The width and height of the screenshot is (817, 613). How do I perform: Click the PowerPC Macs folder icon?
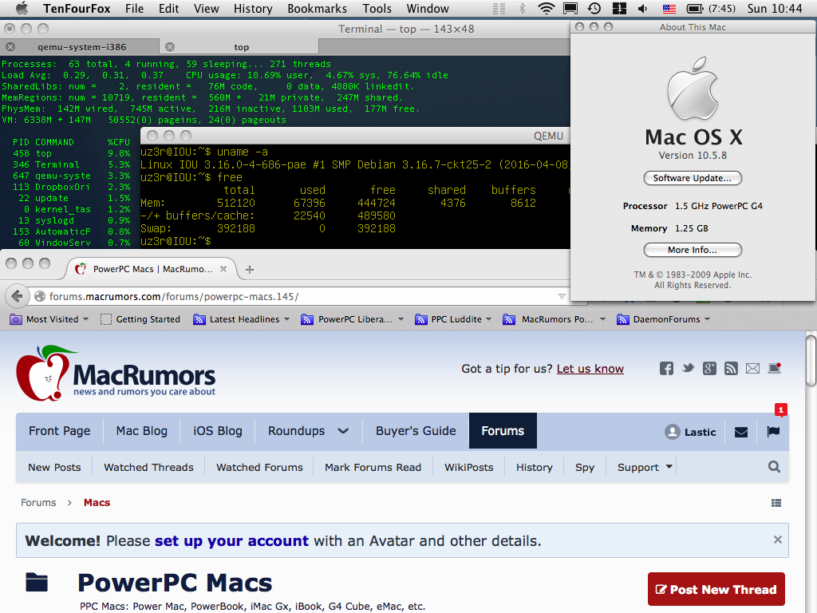(x=37, y=582)
